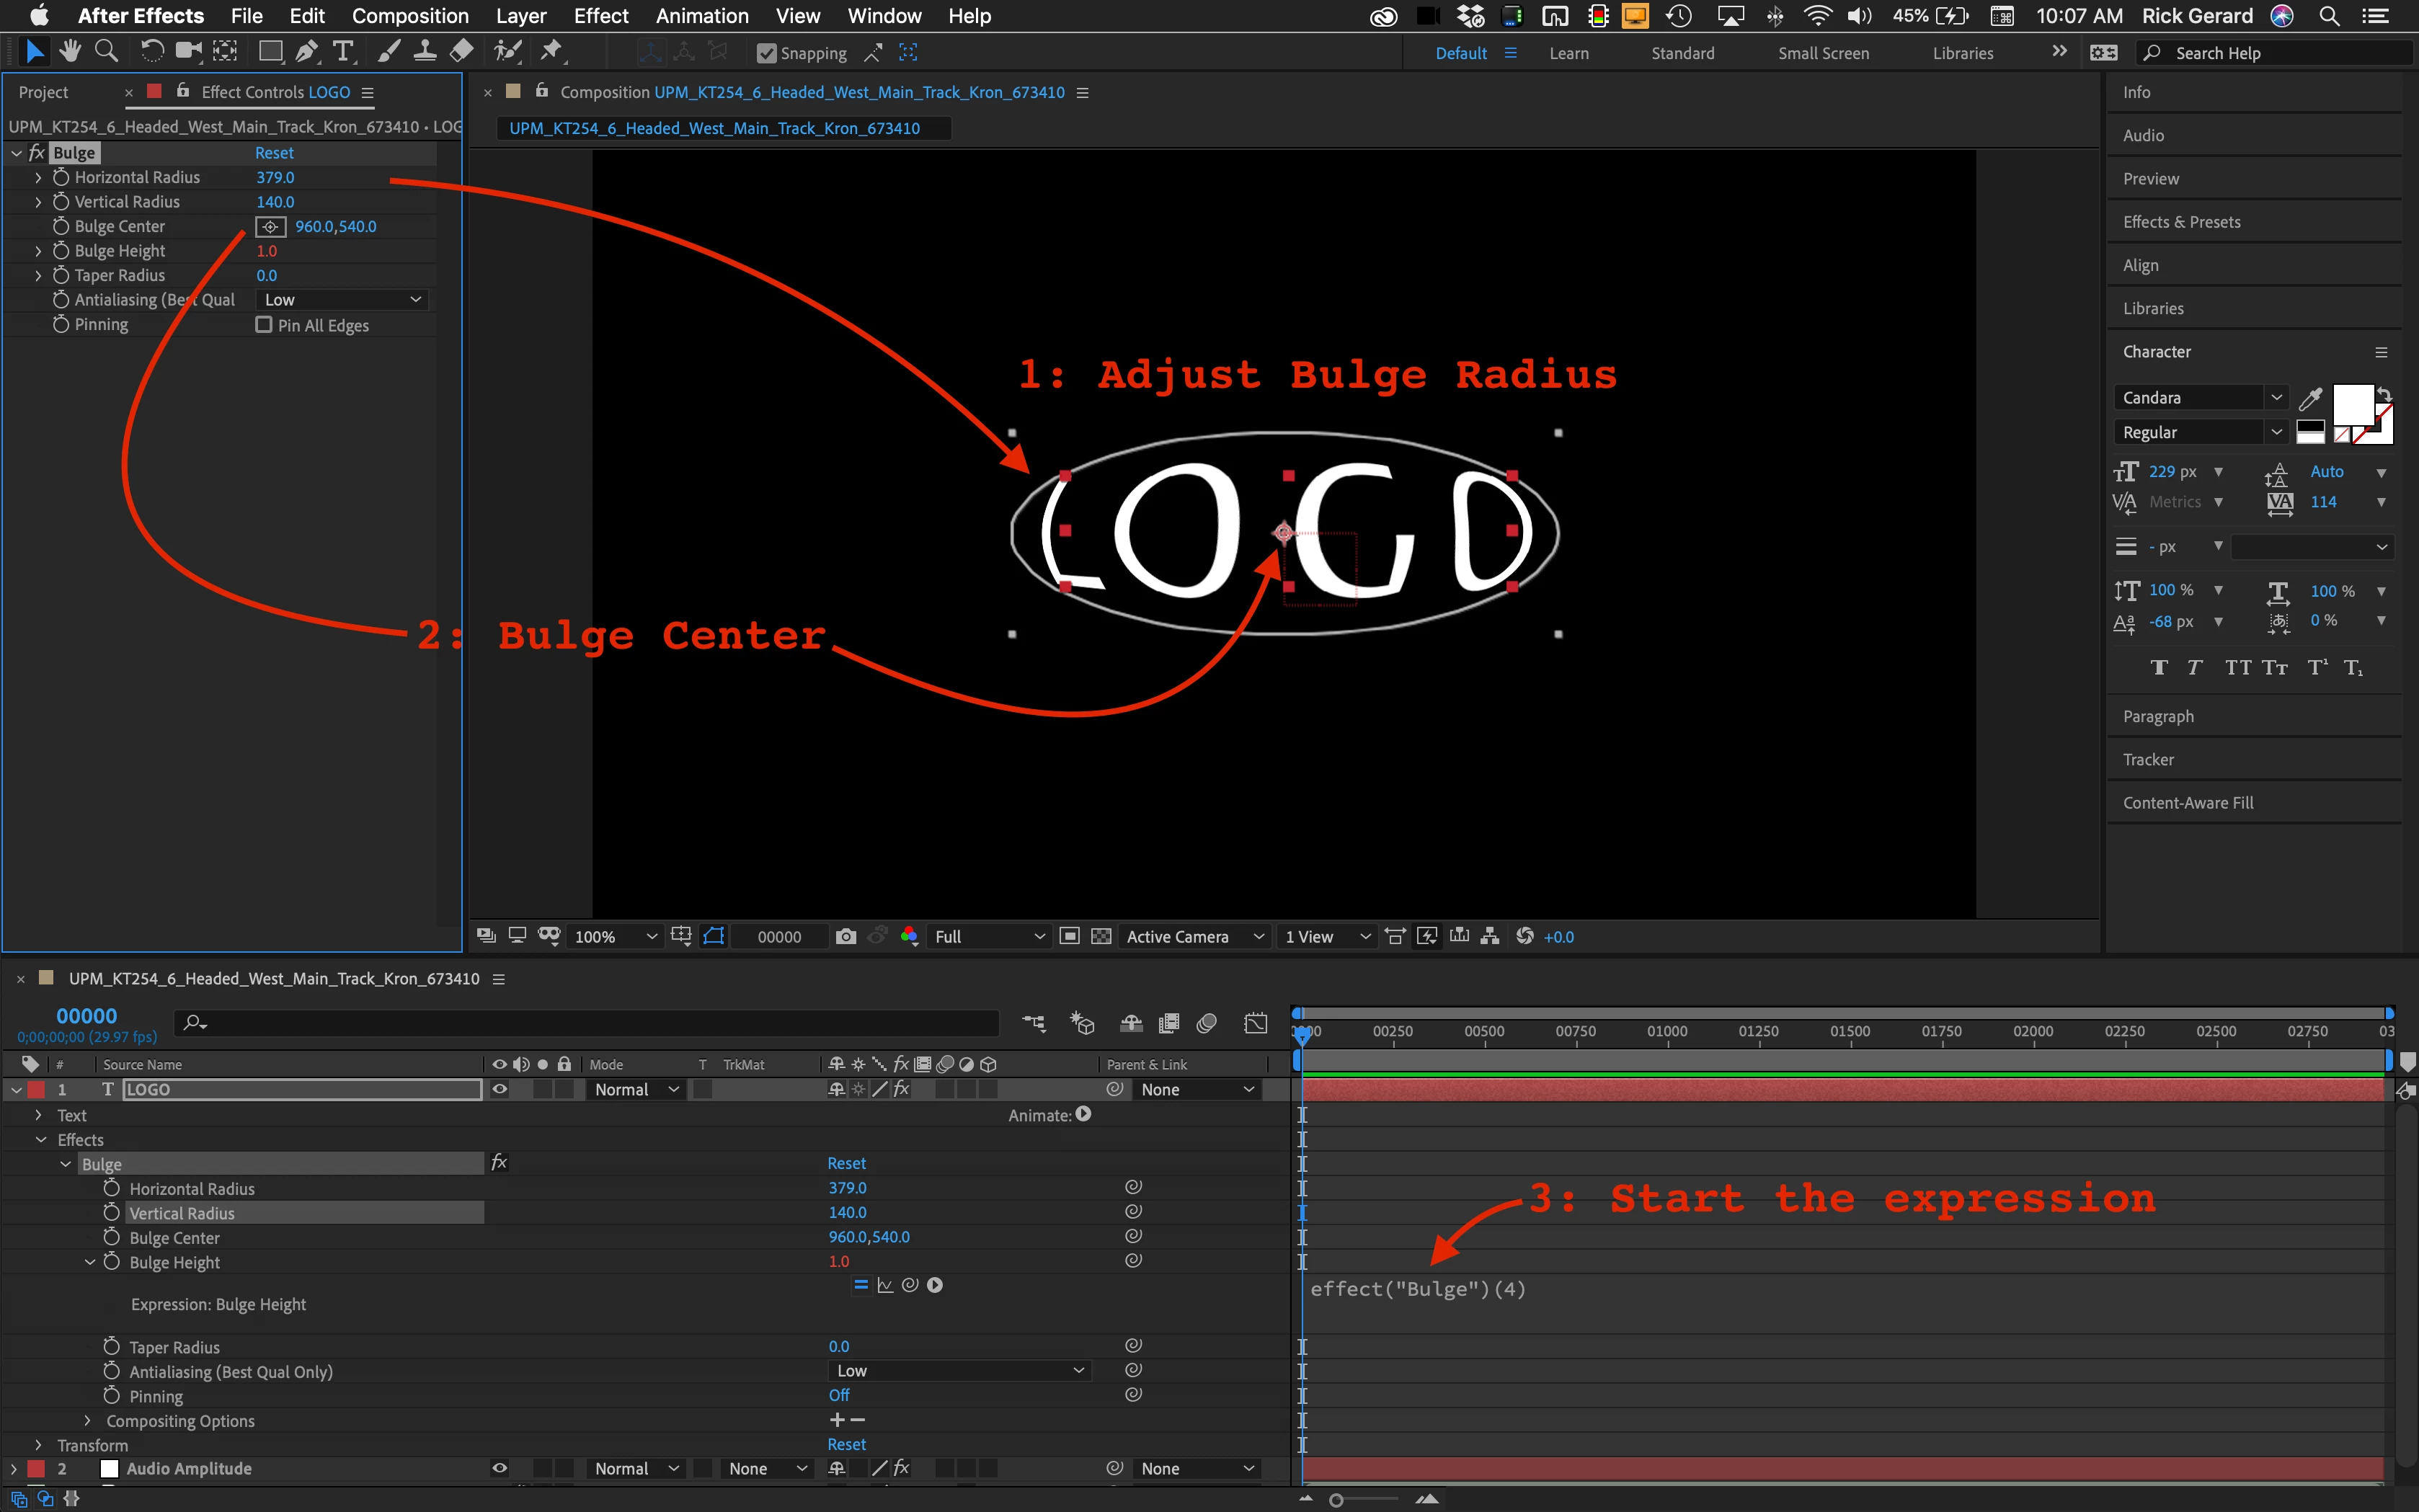This screenshot has height=1512, width=2419.
Task: Open the Animation menu
Action: [702, 16]
